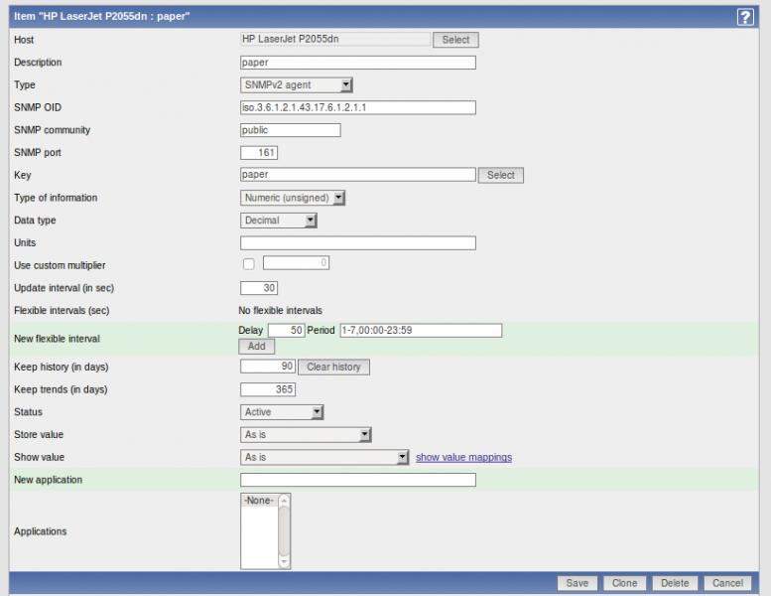Click the Host field HP LaserJet P2055dn
The height and width of the screenshot is (596, 771).
pos(335,39)
